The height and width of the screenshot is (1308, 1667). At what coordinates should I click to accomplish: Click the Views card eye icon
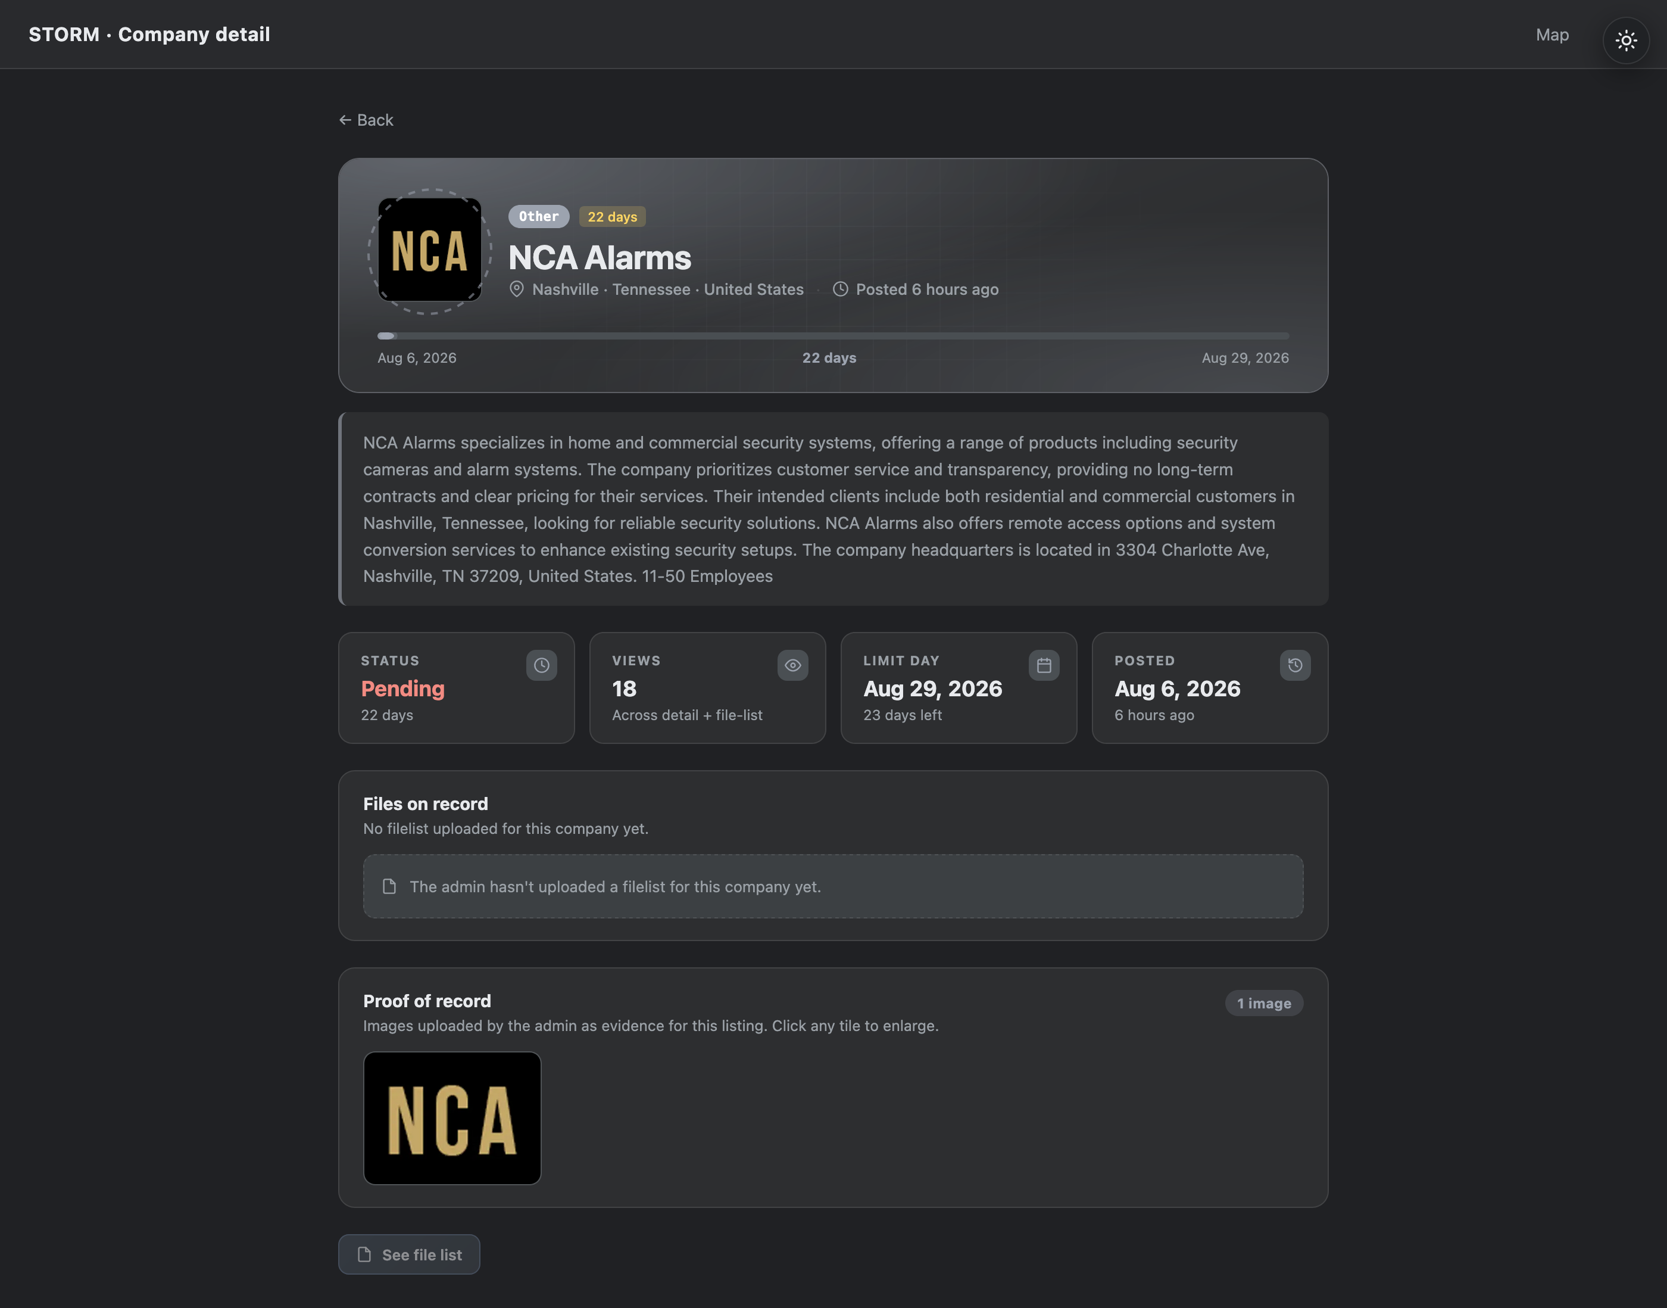point(792,665)
